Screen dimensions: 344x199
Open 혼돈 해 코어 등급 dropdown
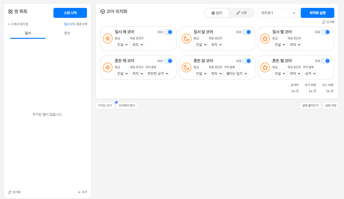click(122, 74)
